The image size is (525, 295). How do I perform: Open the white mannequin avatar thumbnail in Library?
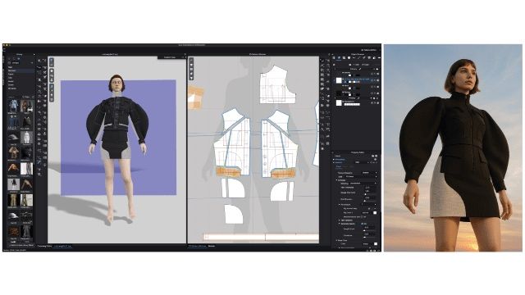[x=27, y=137]
